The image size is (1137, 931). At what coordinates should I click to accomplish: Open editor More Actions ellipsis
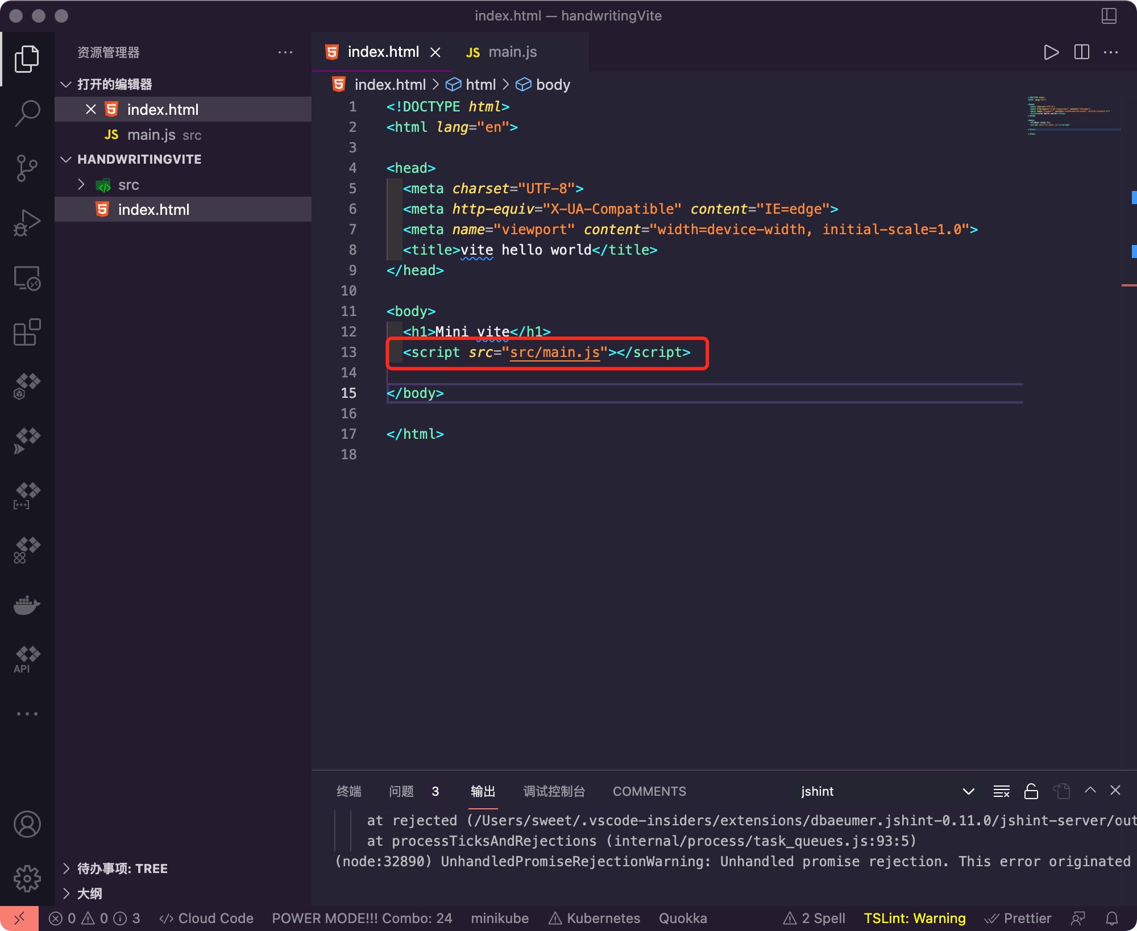(1111, 52)
